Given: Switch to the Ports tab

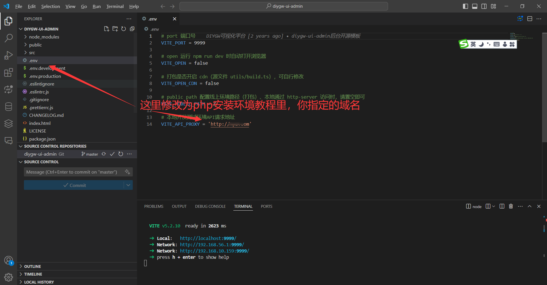Looking at the screenshot, I should coord(266,206).
